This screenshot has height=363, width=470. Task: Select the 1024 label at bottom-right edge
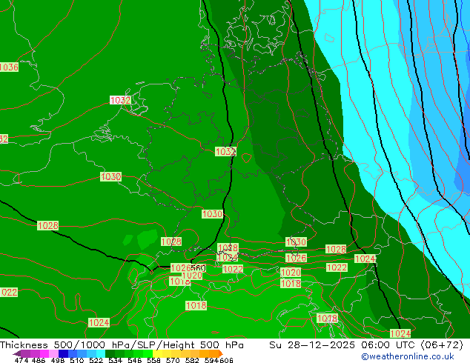point(400,333)
